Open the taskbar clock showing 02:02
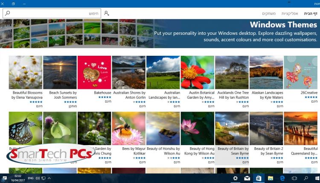The image size is (320, 183). click(x=18, y=178)
